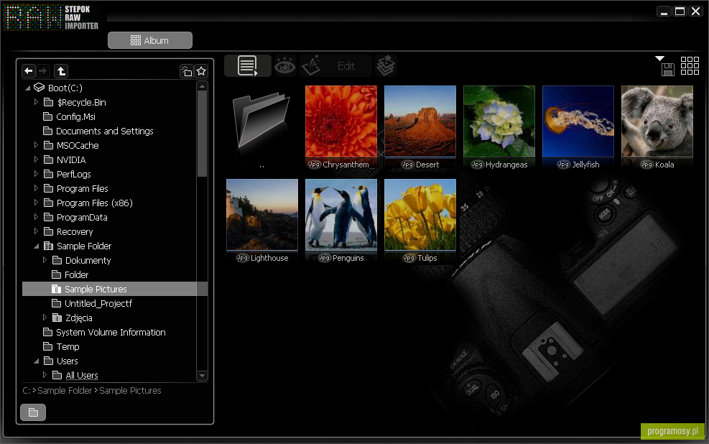
Task: Collapse Sample Folder node
Action: point(36,246)
